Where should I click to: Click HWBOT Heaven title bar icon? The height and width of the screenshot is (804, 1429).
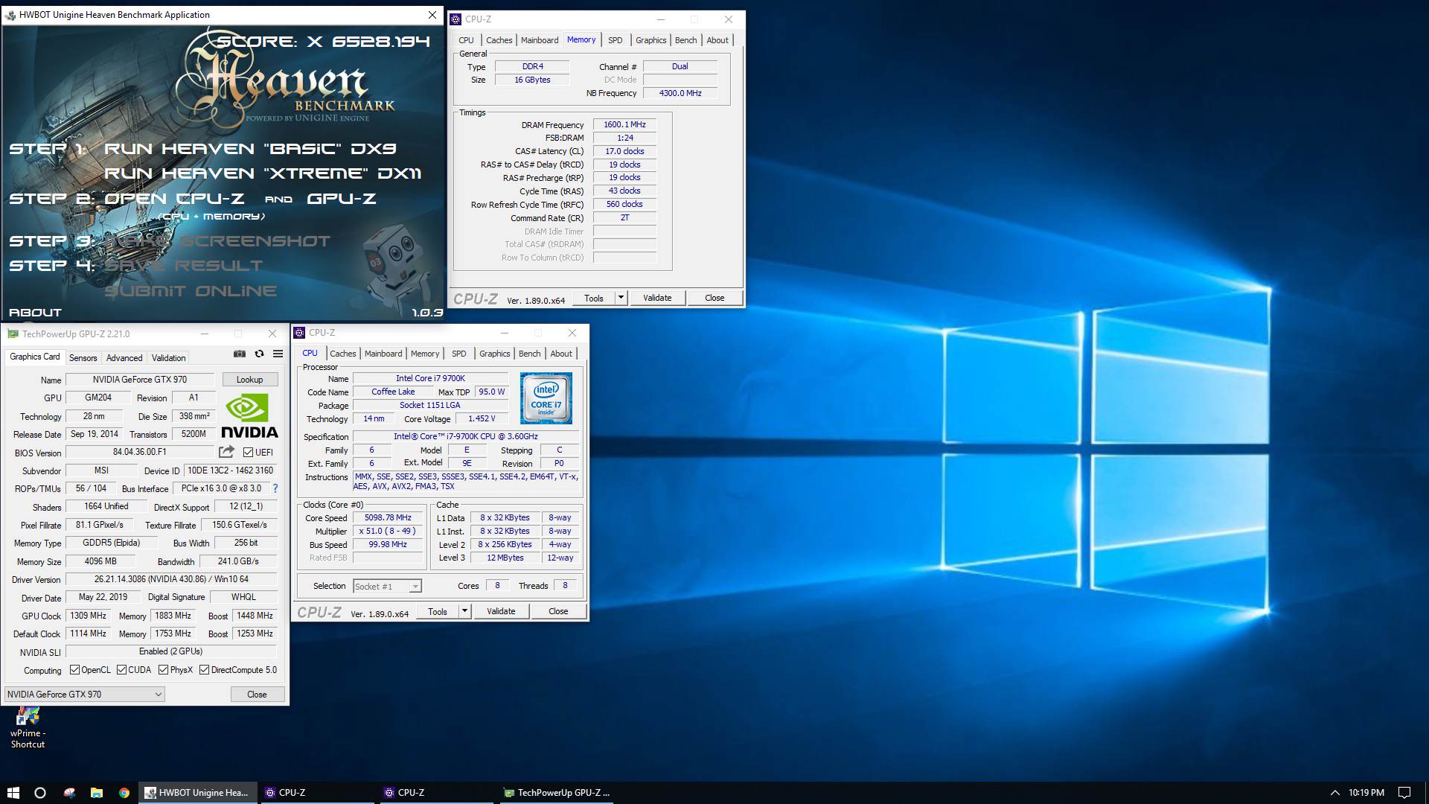pyautogui.click(x=10, y=15)
